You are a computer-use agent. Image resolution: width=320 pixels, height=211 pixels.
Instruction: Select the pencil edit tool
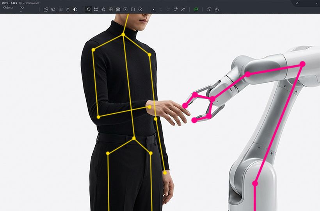click(183, 9)
